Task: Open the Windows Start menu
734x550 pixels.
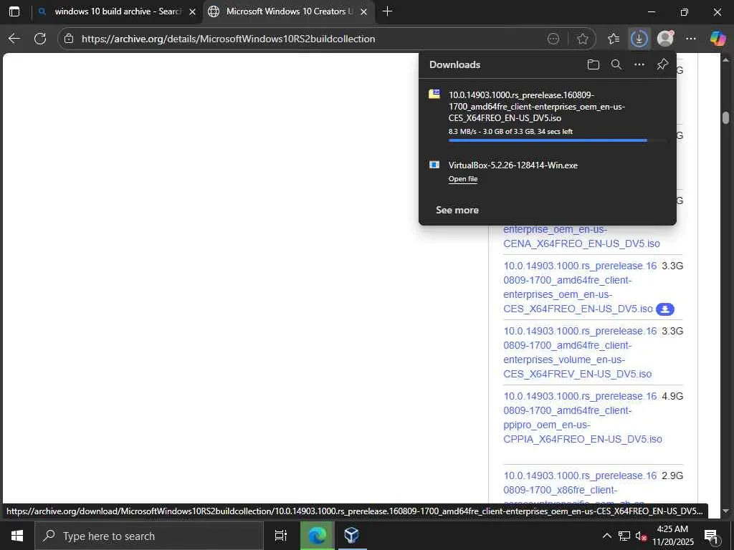Action: (17, 536)
